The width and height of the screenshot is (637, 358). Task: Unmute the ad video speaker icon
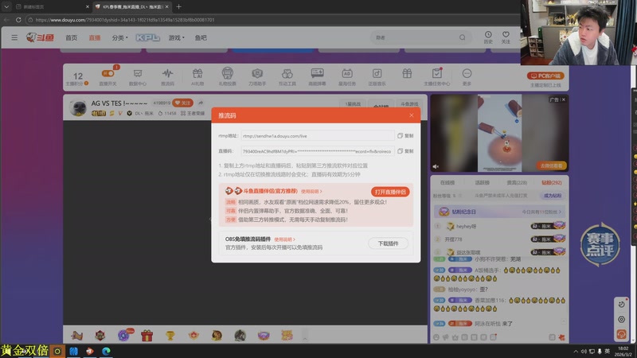[x=436, y=166]
